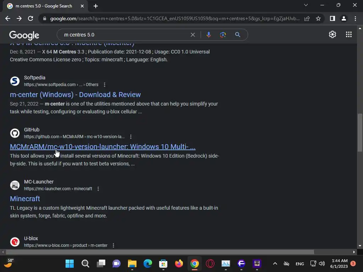Open Softpedia result options menu
The image size is (363, 272).
point(105,85)
